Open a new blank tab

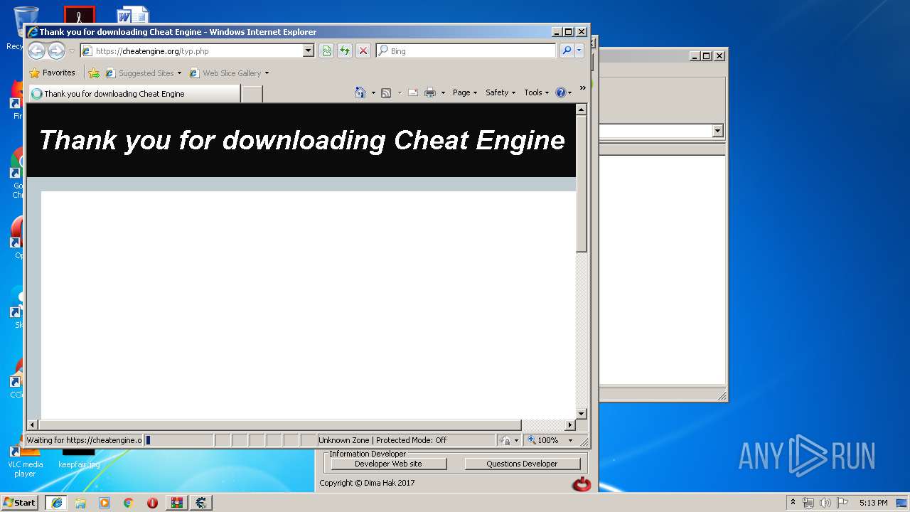pyautogui.click(x=252, y=94)
